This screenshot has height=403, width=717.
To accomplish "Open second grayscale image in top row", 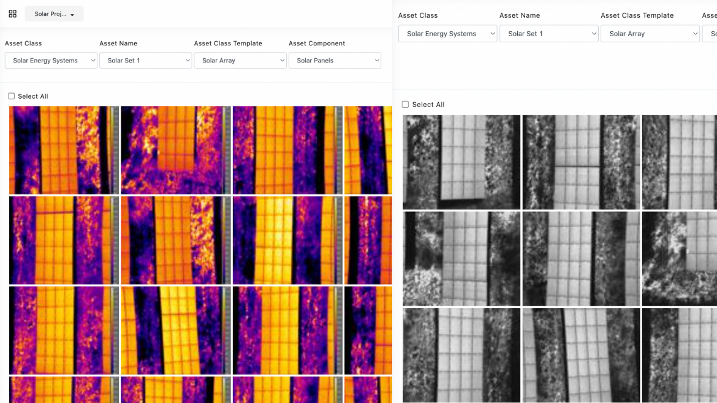I will click(581, 162).
